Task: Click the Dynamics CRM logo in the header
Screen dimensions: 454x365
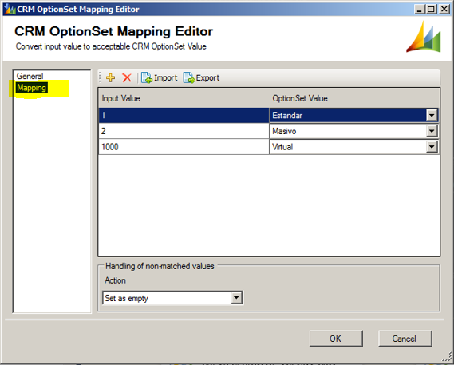Action: tap(424, 37)
